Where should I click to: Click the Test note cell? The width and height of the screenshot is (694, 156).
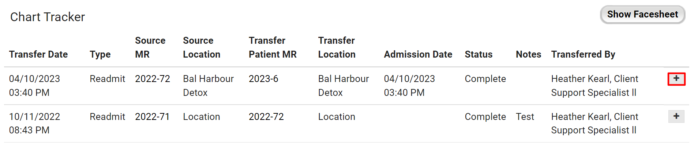coord(525,117)
